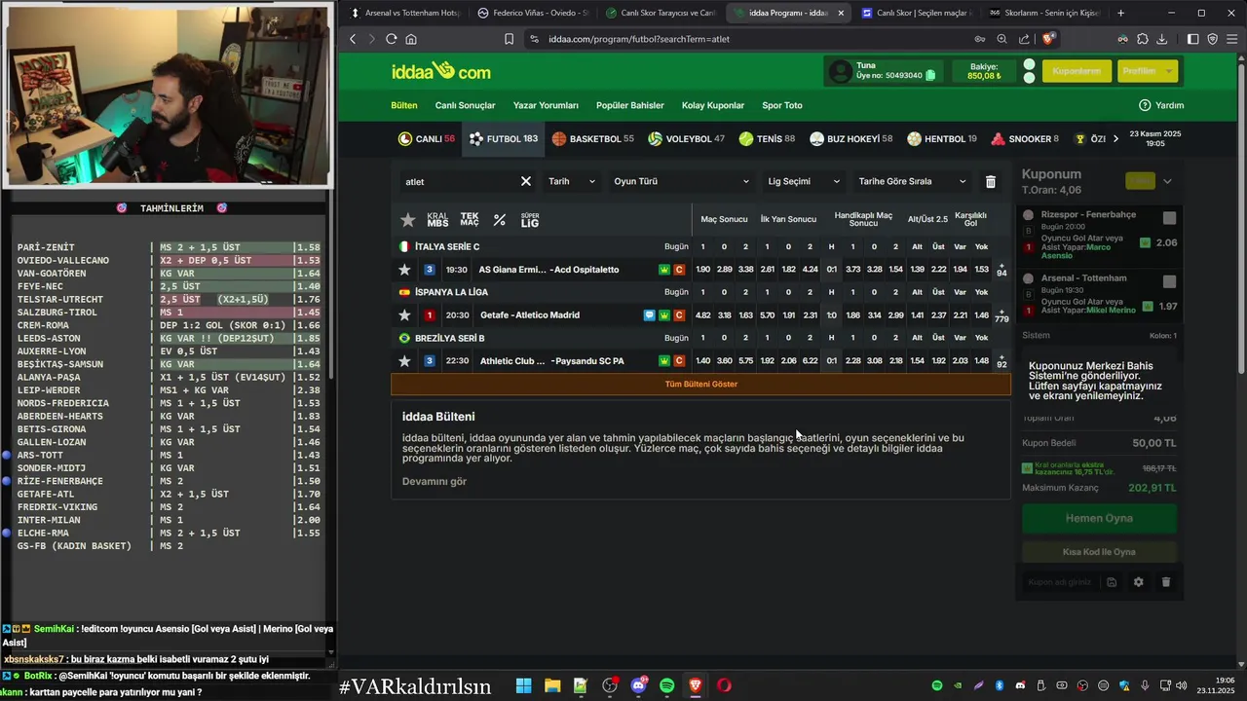Toggle checkbox for Rizespor - Fenerbahçe bet

click(x=1169, y=218)
